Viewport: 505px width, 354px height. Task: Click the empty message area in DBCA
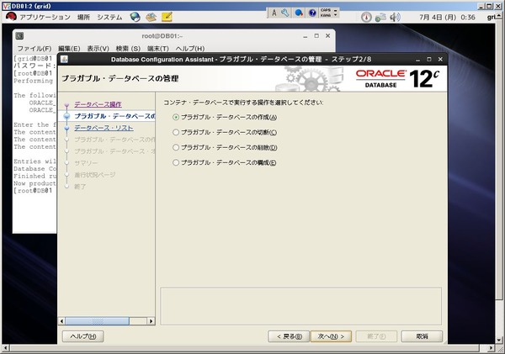[300, 306]
